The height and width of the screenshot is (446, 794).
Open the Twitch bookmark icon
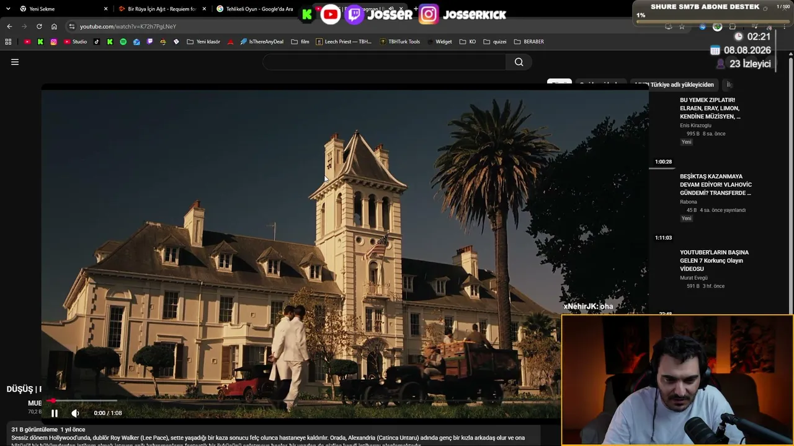coord(149,42)
